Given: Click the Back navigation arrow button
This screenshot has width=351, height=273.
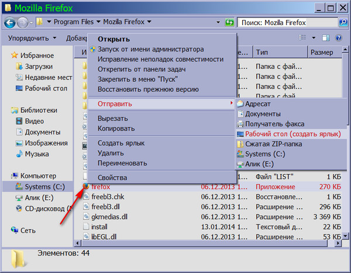Looking at the screenshot, I should 9,22.
